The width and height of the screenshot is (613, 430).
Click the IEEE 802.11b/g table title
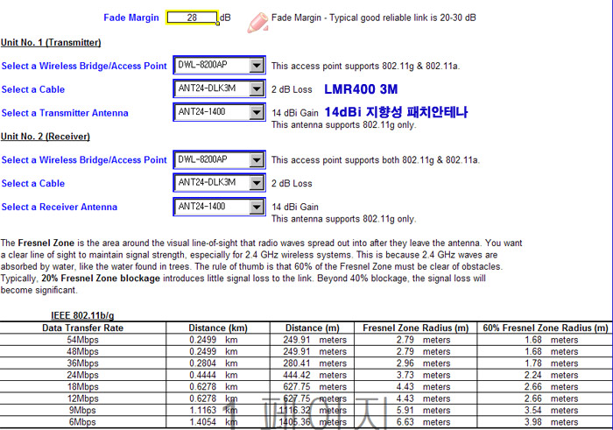(x=81, y=315)
